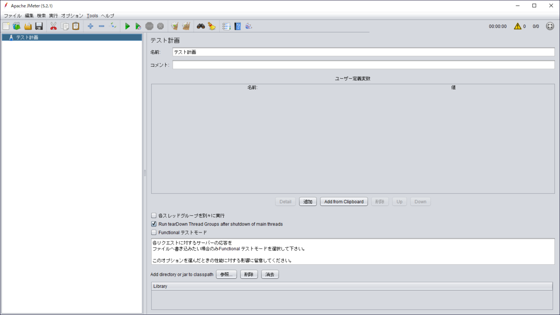Image resolution: width=560 pixels, height=315 pixels.
Task: Open the Tools menu
Action: pos(92,16)
